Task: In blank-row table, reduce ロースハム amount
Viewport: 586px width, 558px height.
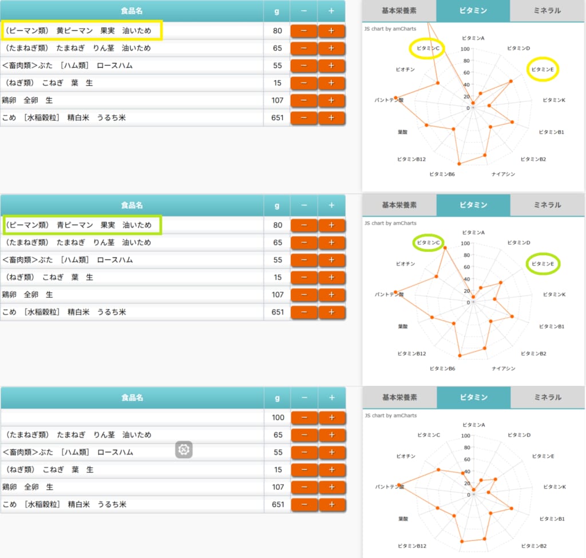Action: (x=304, y=452)
